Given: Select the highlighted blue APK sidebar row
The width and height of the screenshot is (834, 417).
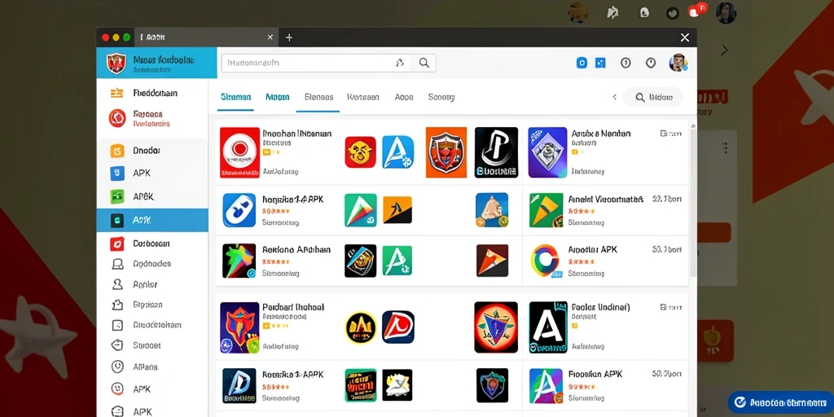Looking at the screenshot, I should click(152, 220).
